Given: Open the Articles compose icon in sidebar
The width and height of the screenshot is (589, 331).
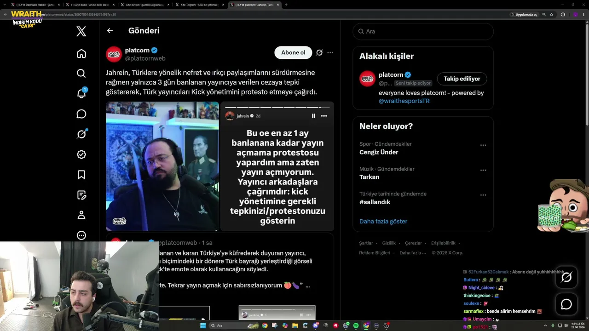Looking at the screenshot, I should (81, 195).
